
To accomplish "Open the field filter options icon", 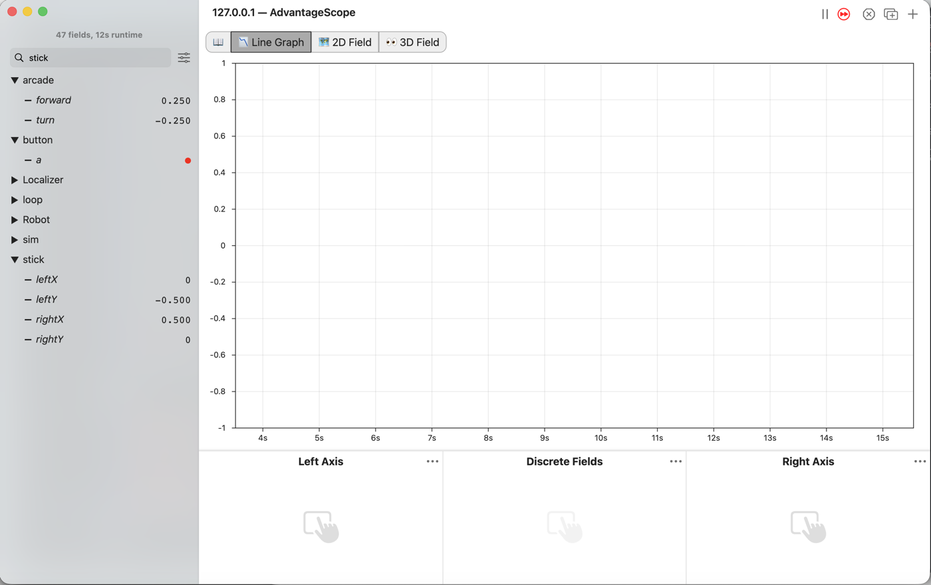I will [184, 58].
